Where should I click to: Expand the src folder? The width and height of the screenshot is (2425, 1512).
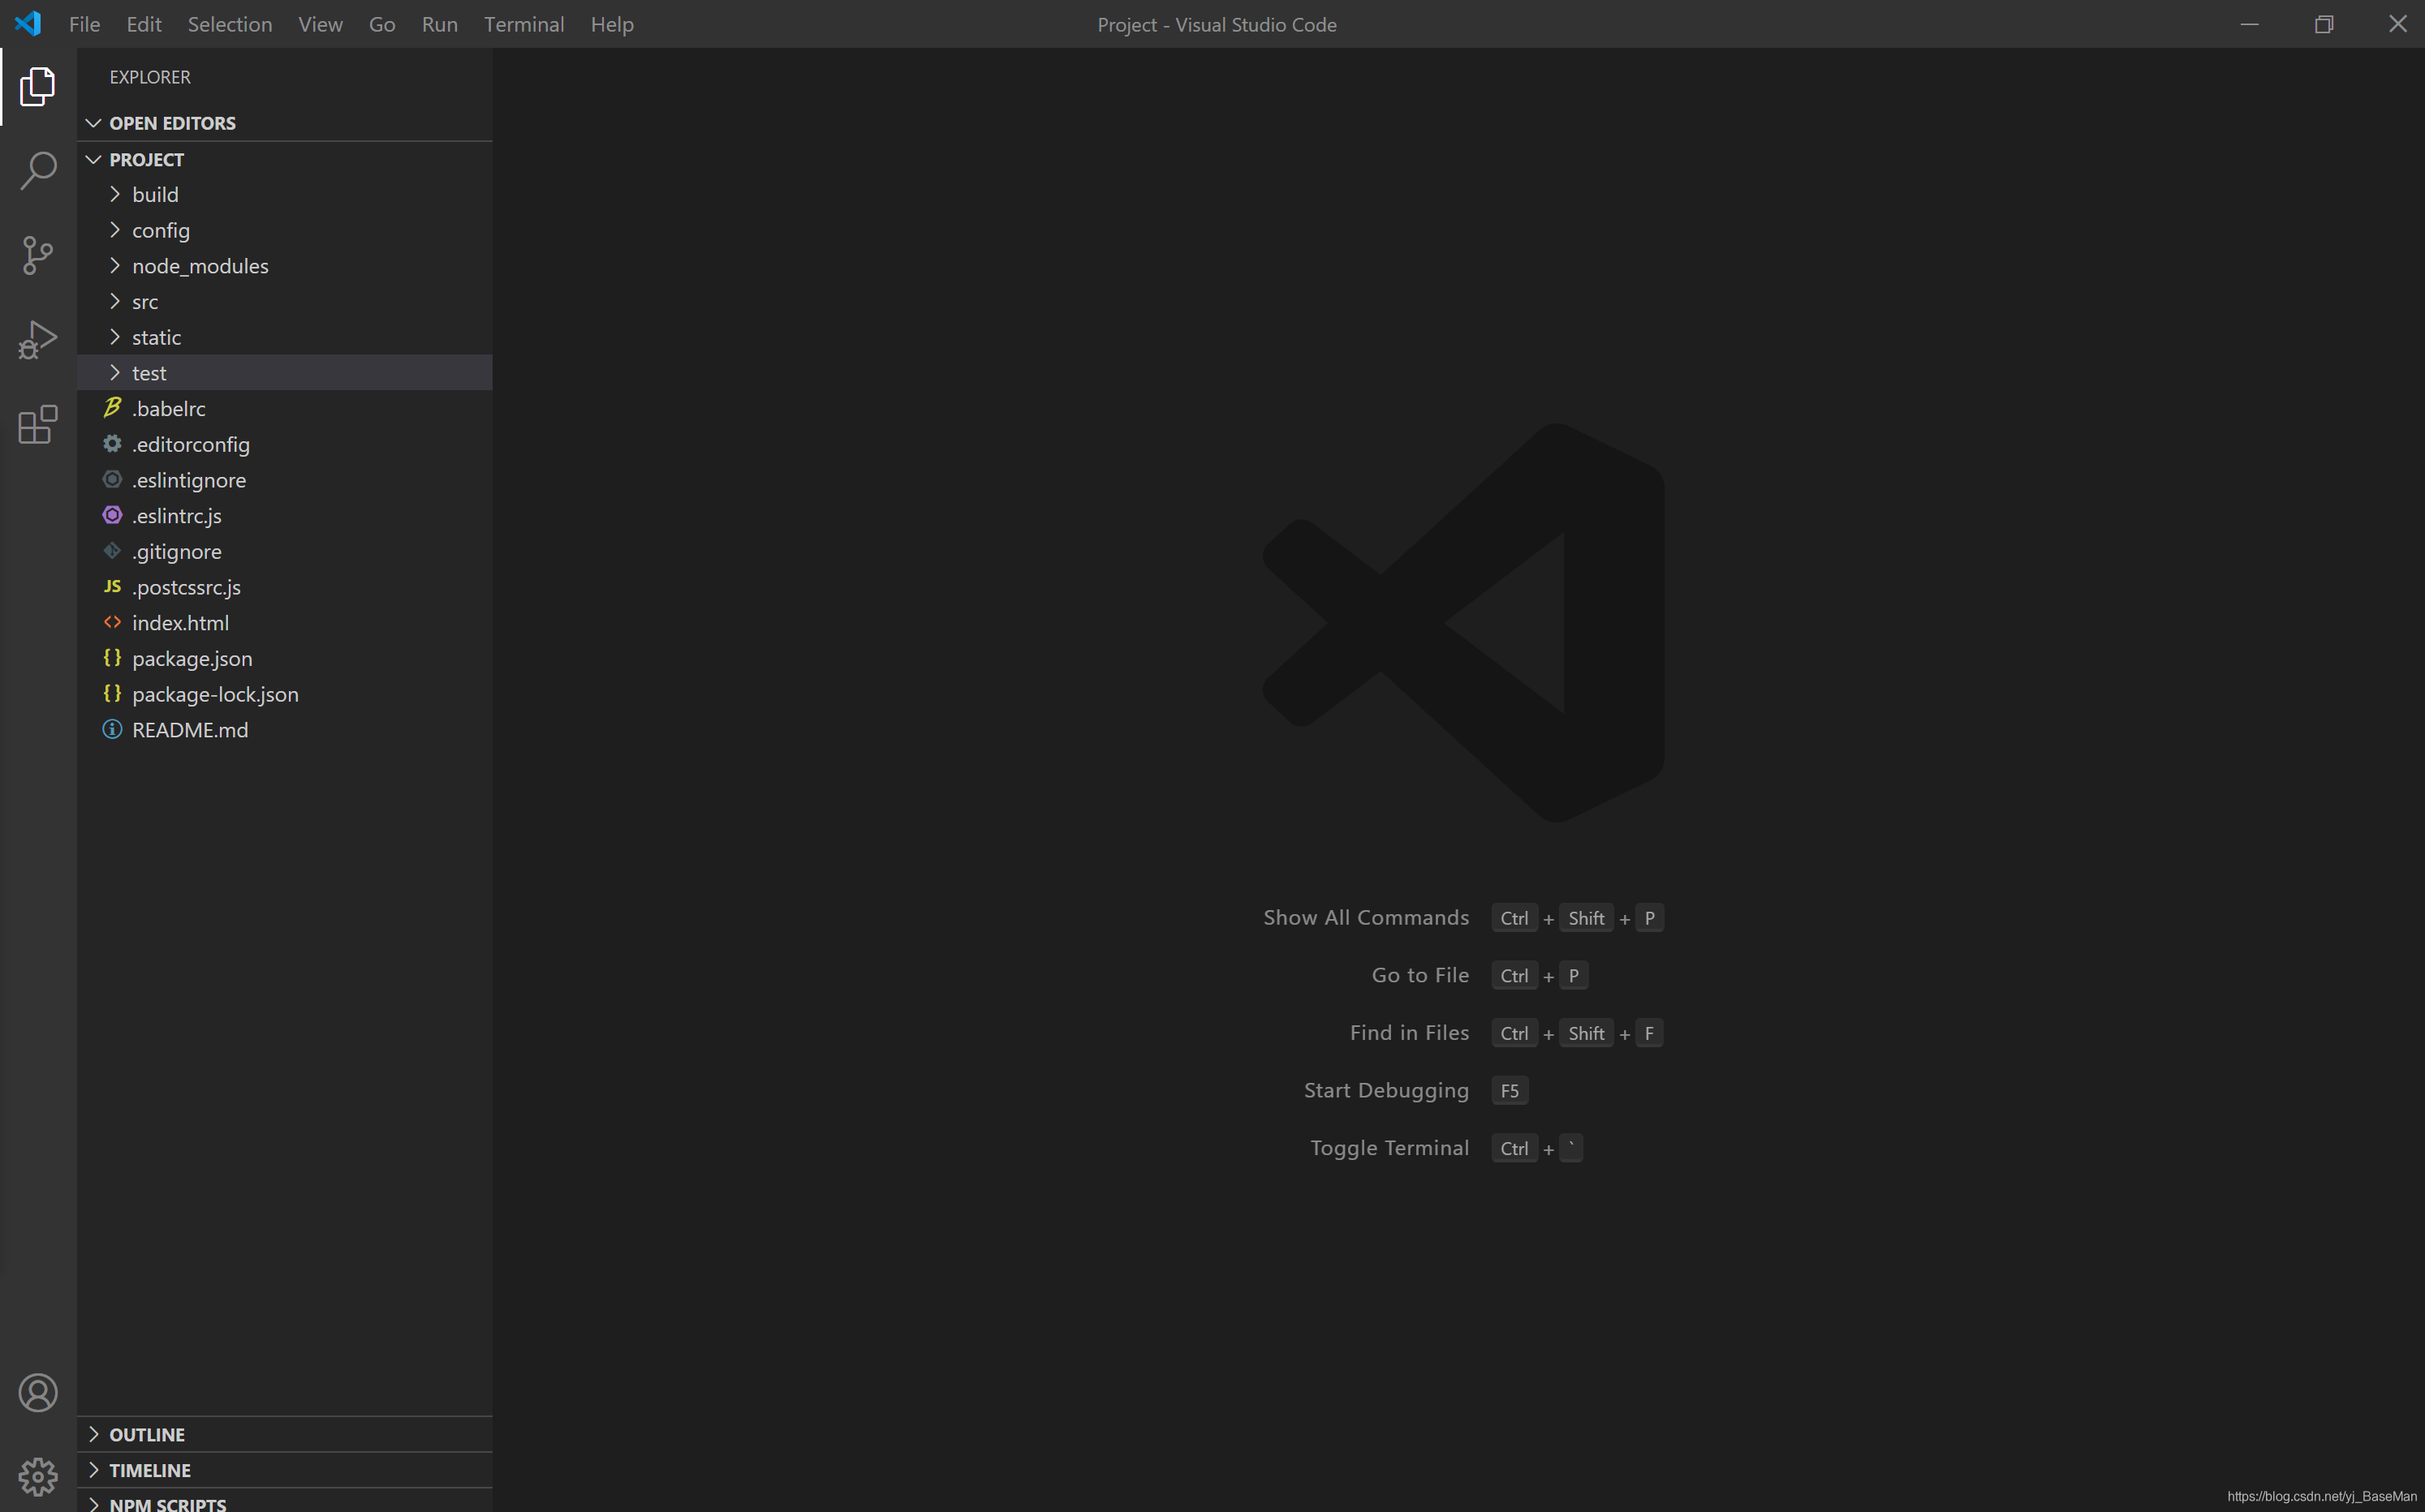pyautogui.click(x=145, y=302)
